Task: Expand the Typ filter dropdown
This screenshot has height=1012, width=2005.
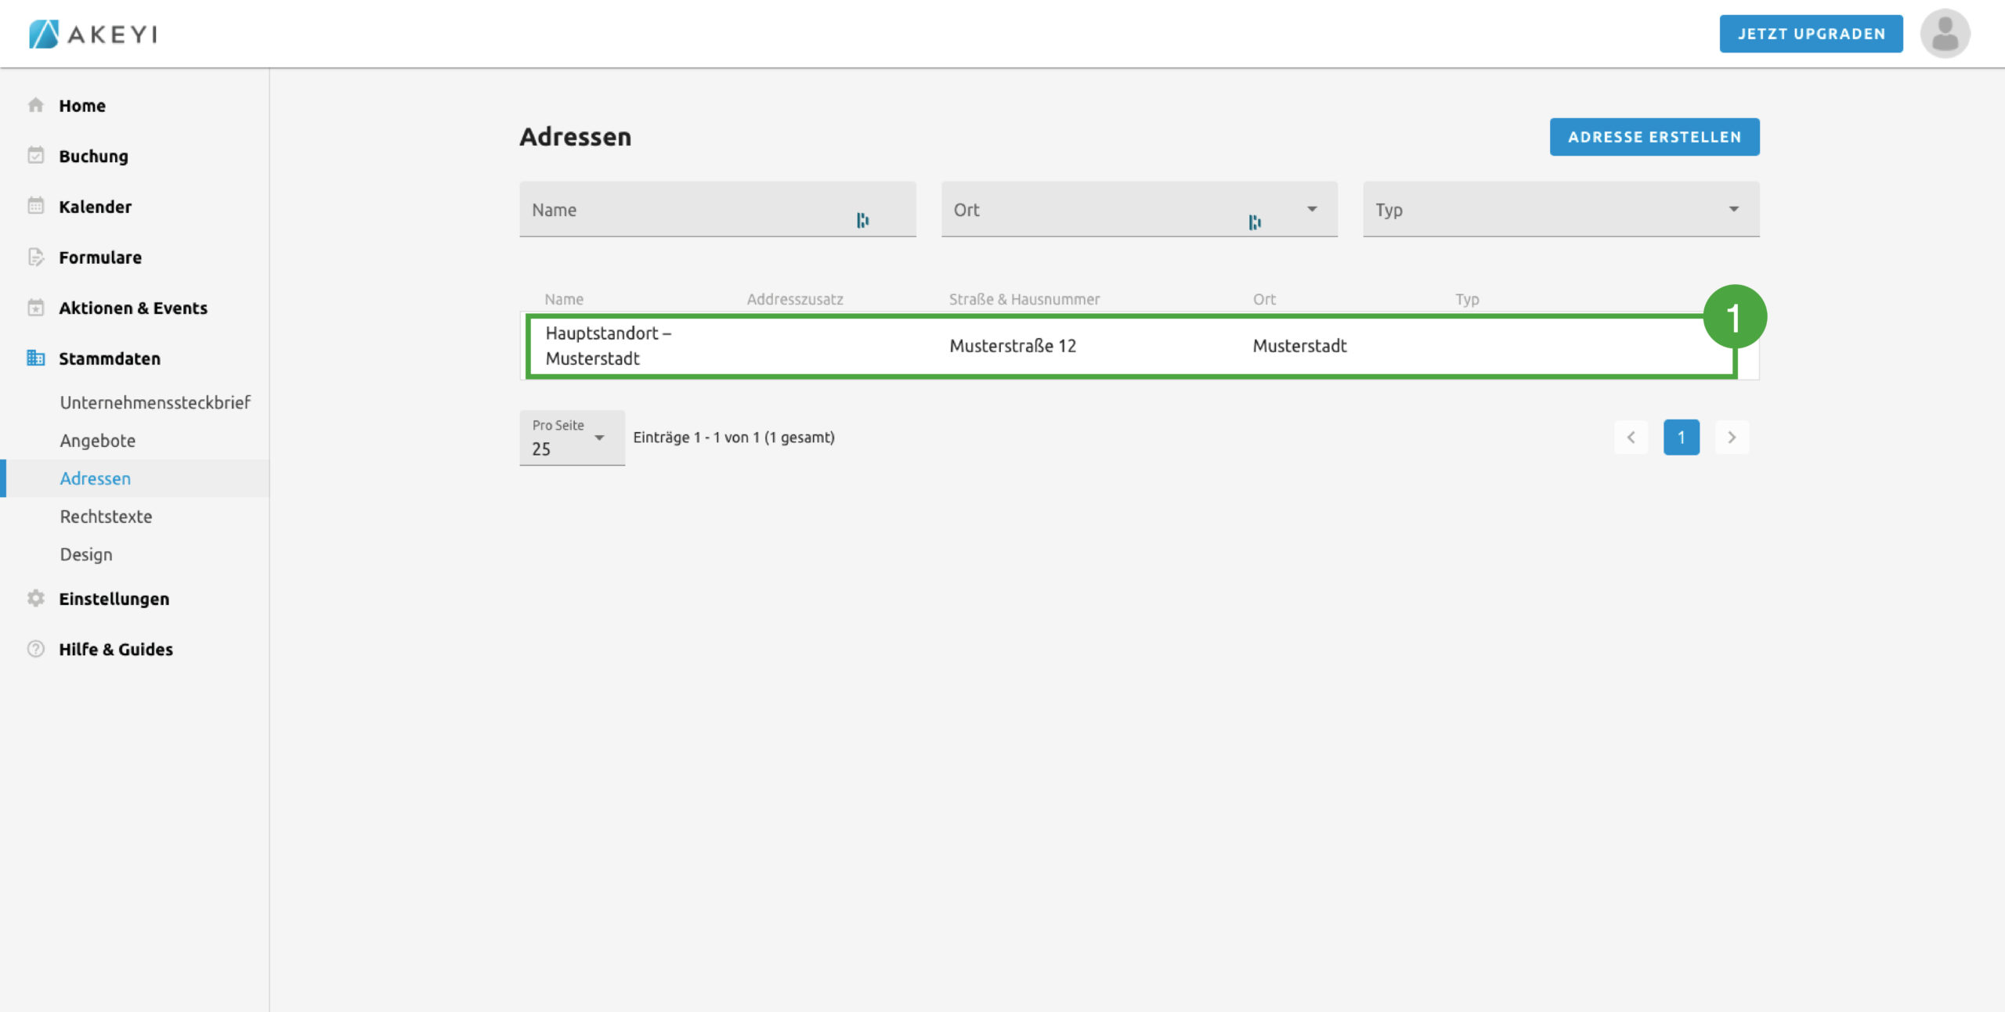Action: [1733, 209]
